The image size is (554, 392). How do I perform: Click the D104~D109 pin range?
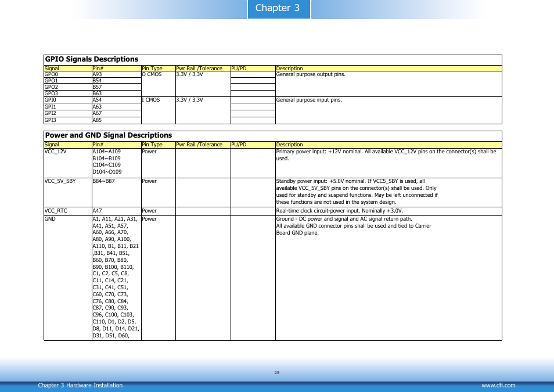[107, 172]
